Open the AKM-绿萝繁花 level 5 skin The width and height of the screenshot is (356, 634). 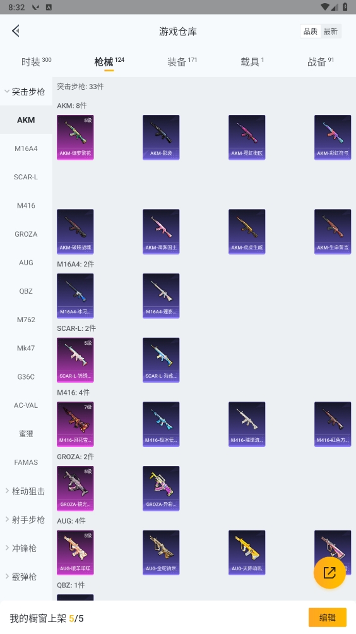pos(75,138)
